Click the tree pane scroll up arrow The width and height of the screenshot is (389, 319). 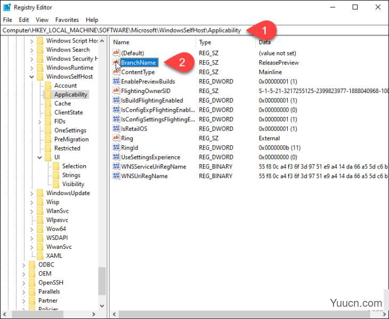click(102, 41)
